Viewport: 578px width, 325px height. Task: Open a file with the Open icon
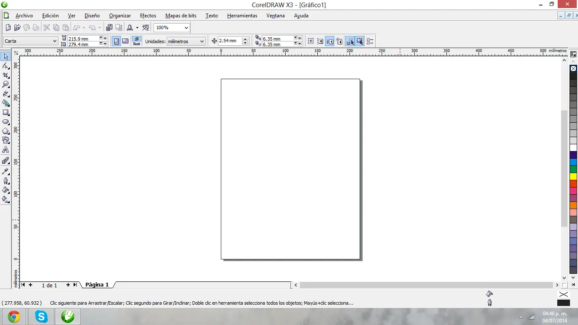tap(17, 28)
